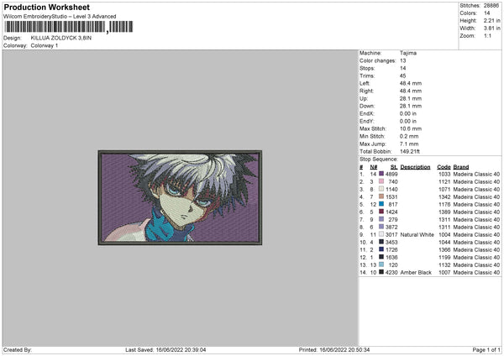This screenshot has width=504, height=356.
Task: Select the Trims value 45
Action: point(402,76)
